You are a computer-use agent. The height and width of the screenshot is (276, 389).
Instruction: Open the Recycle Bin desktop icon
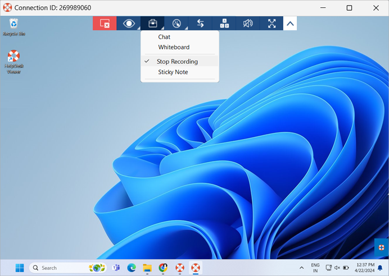tap(13, 26)
